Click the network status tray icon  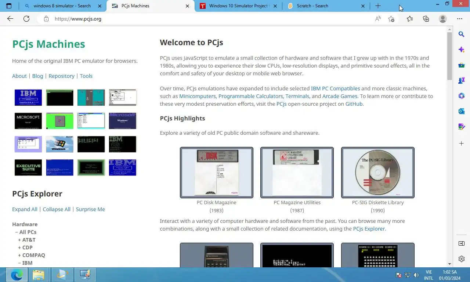pos(408,275)
